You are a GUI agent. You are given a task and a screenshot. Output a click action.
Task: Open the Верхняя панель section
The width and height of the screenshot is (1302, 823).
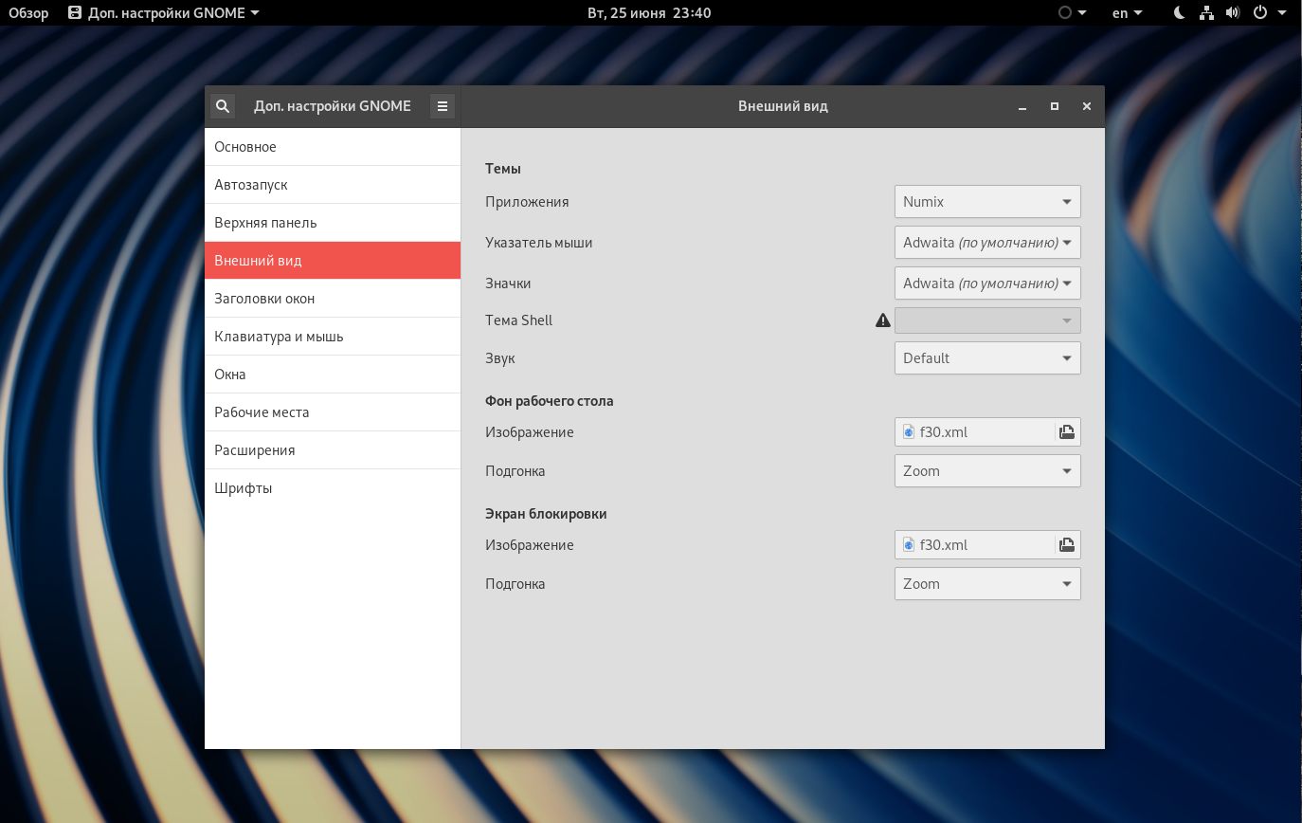tap(333, 223)
